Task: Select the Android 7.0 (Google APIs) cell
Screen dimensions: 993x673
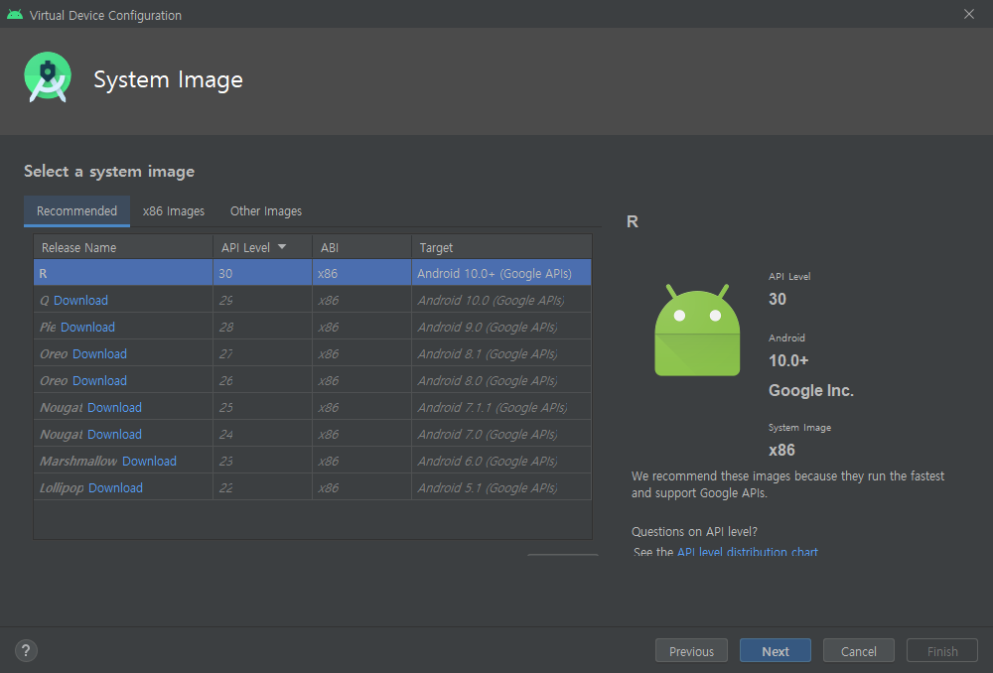Action: point(501,435)
